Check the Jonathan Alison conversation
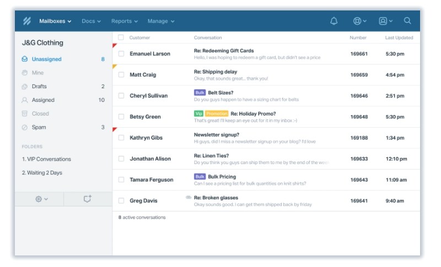441x267 pixels. coord(121,159)
